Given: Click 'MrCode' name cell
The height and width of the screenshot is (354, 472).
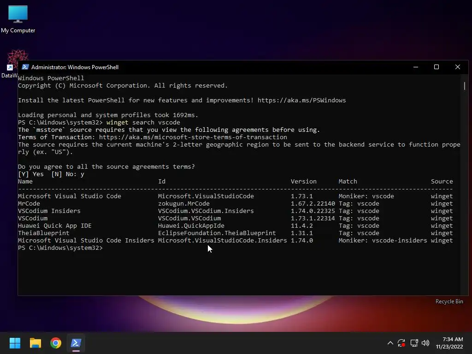Looking at the screenshot, I should [29, 203].
